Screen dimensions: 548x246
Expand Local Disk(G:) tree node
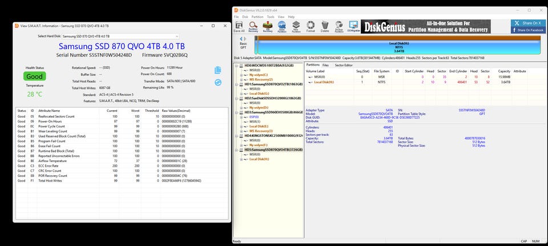point(241,94)
